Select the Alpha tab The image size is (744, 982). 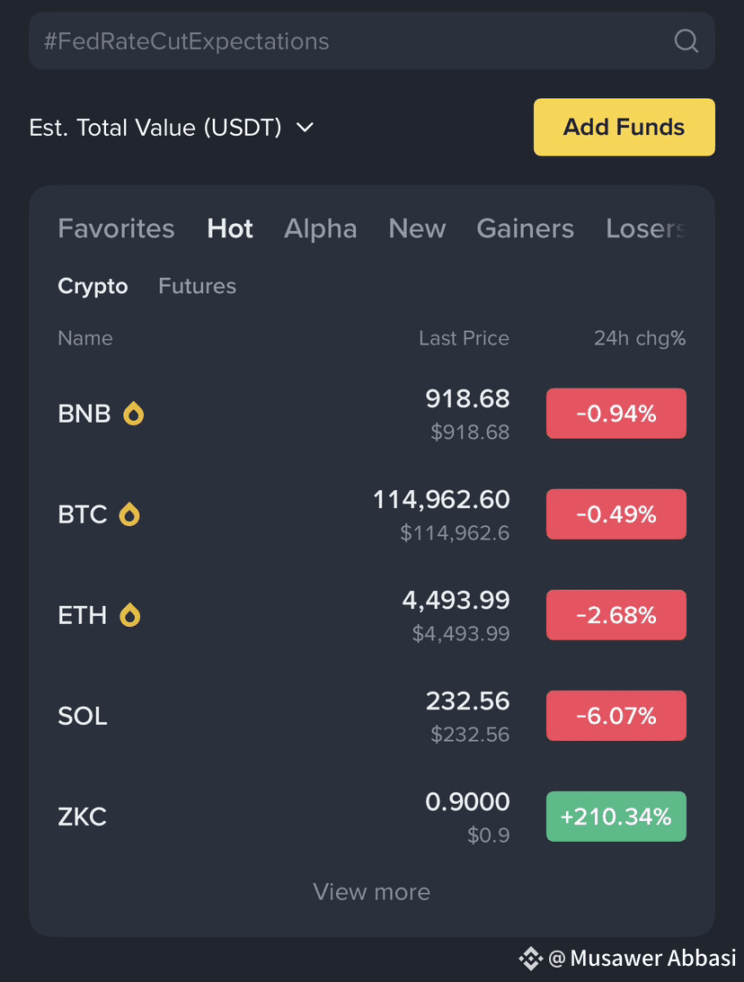(320, 228)
